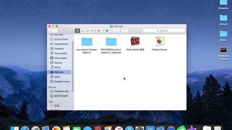Select the TellWehow Youtube desktop file
This screenshot has width=232, height=130.
click(223, 53)
